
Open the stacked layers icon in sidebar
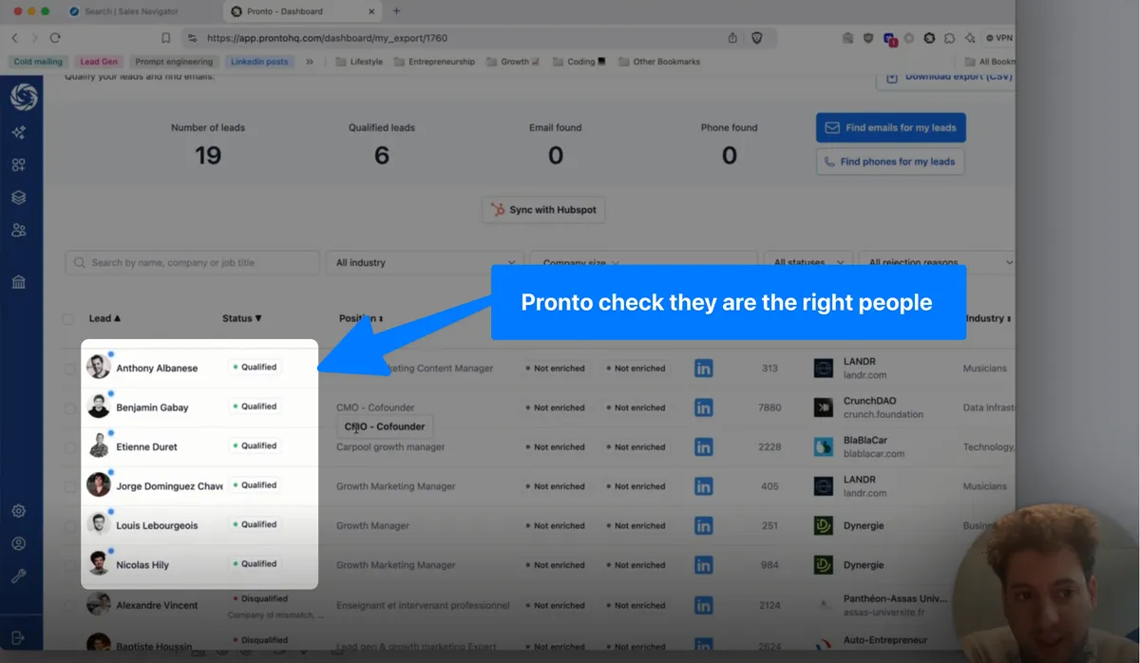19,198
